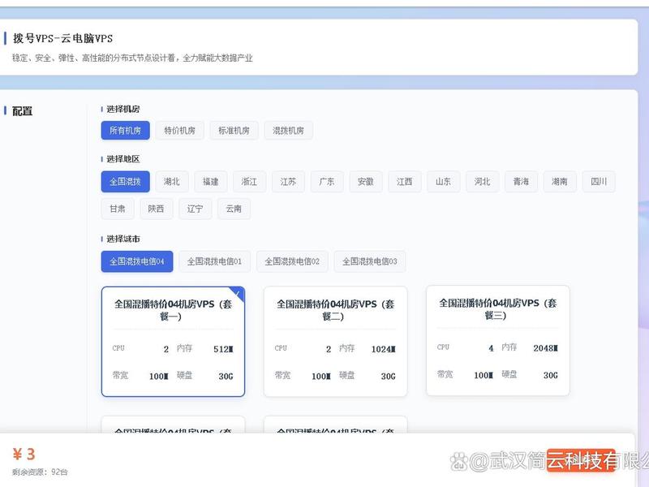Switch to 全国混拨电信03

pos(370,261)
